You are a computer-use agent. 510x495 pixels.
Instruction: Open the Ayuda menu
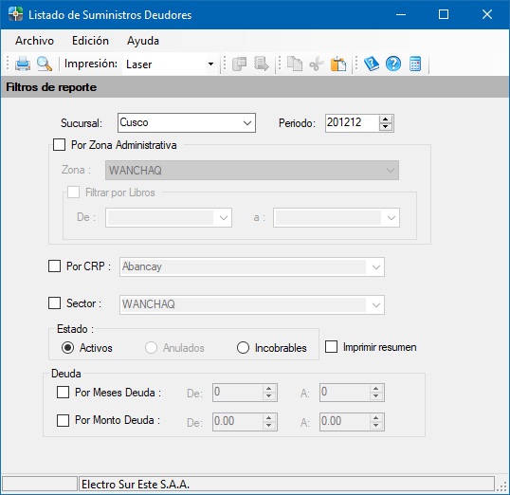(x=143, y=41)
